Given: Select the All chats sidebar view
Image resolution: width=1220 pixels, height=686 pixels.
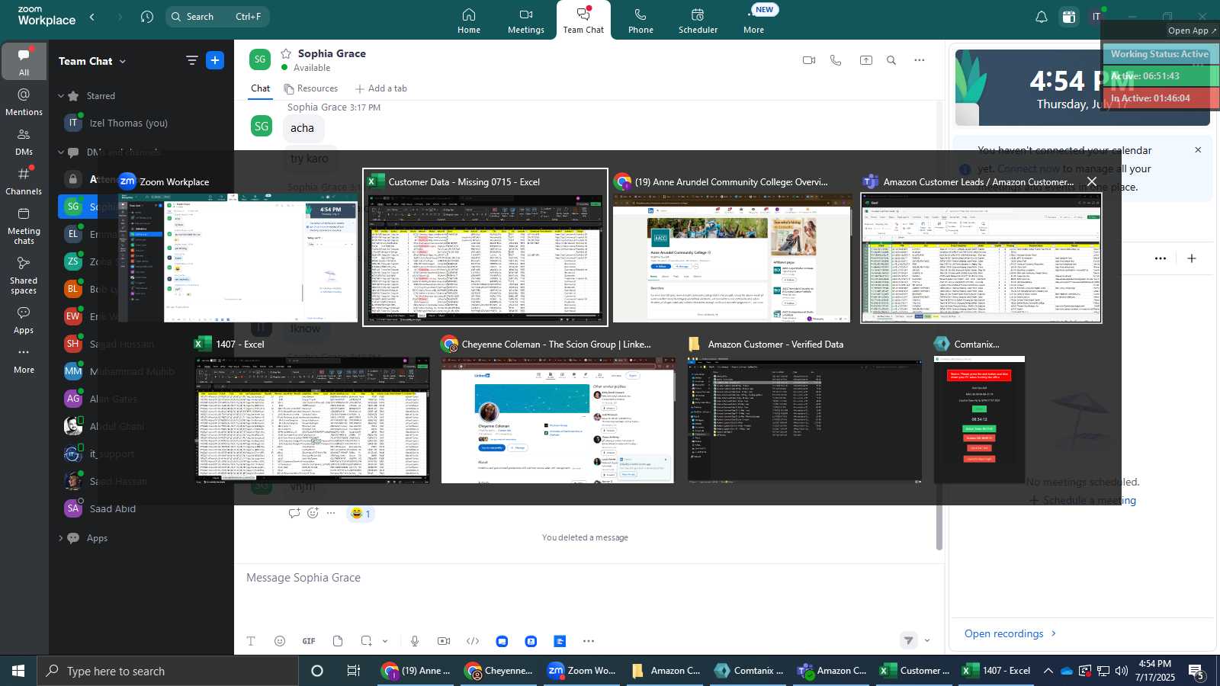Looking at the screenshot, I should point(24,62).
